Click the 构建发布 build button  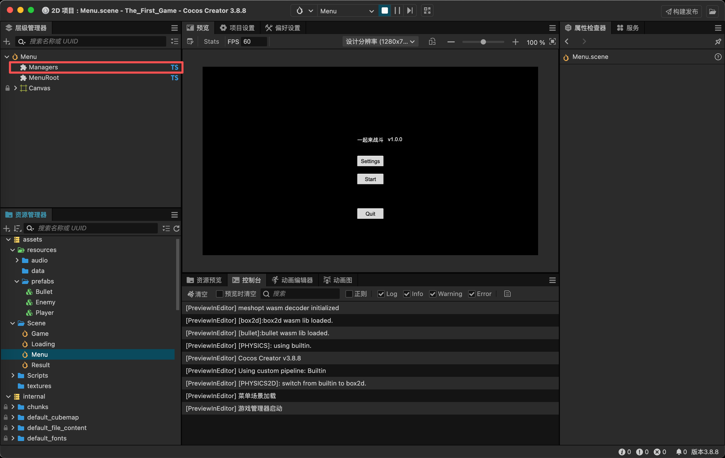coord(681,12)
